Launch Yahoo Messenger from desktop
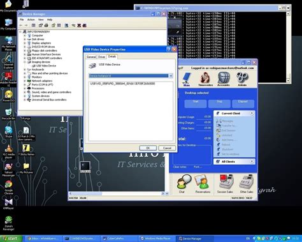The image size is (302, 242). click(8, 170)
